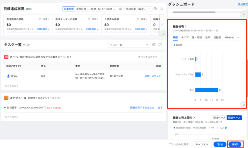Screen dimensions: 248x148
Task: Click info icon beside 受注商談の金額
Action: click(x=40, y=19)
